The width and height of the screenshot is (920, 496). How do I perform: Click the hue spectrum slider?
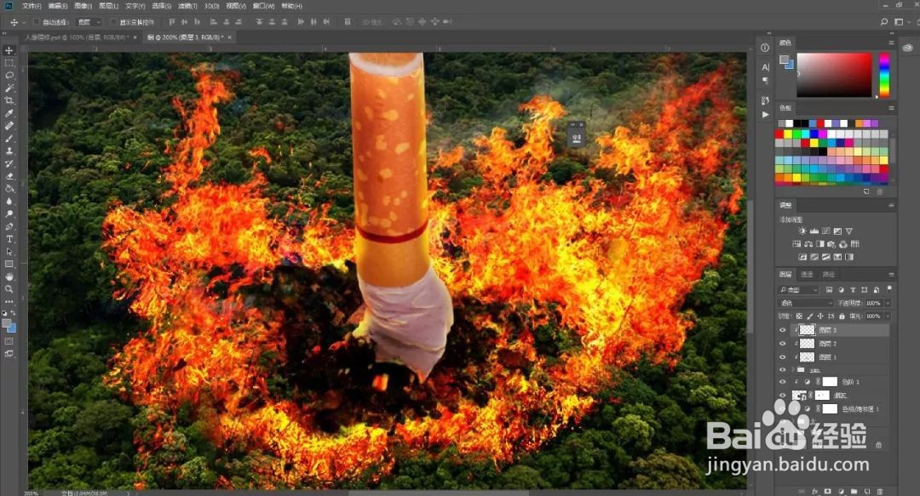click(x=884, y=75)
